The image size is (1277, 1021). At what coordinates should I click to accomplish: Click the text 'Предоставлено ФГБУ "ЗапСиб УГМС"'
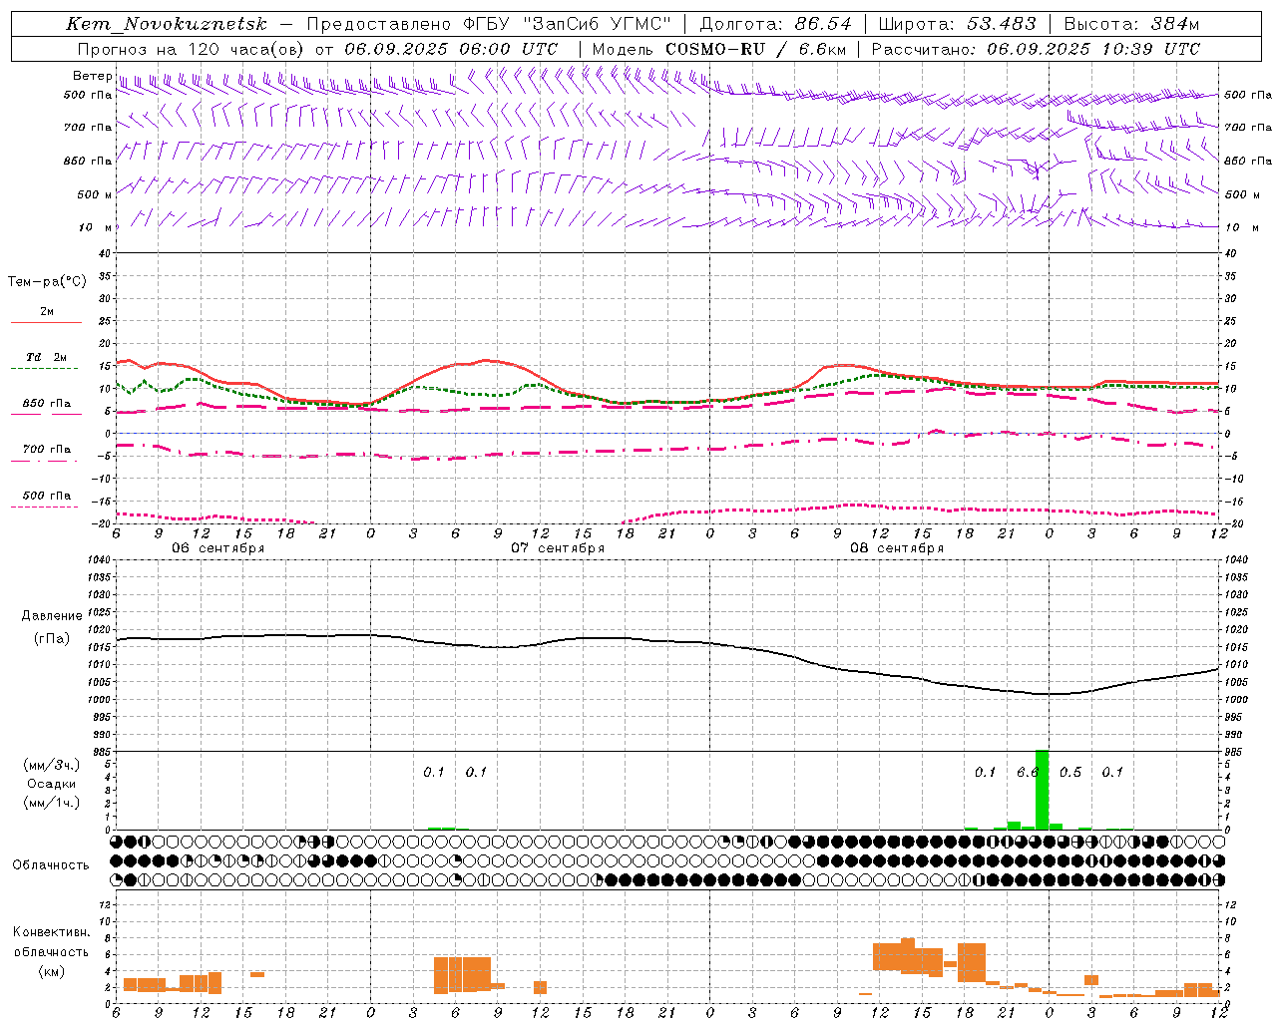489,24
